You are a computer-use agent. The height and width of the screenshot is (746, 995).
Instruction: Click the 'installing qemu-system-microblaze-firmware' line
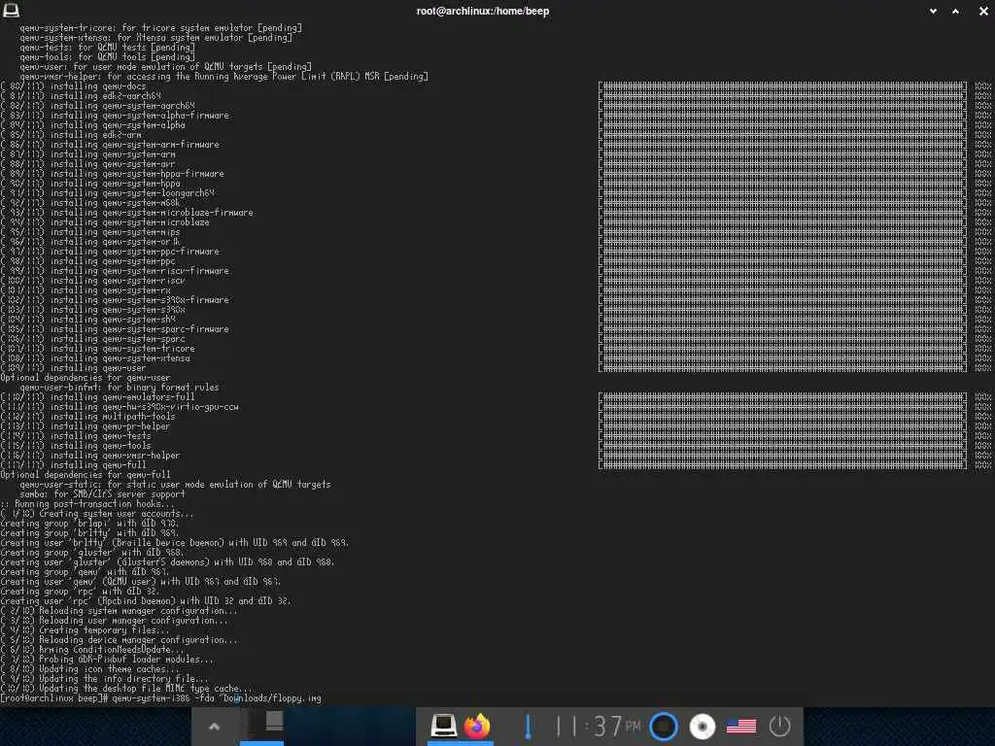pyautogui.click(x=127, y=213)
